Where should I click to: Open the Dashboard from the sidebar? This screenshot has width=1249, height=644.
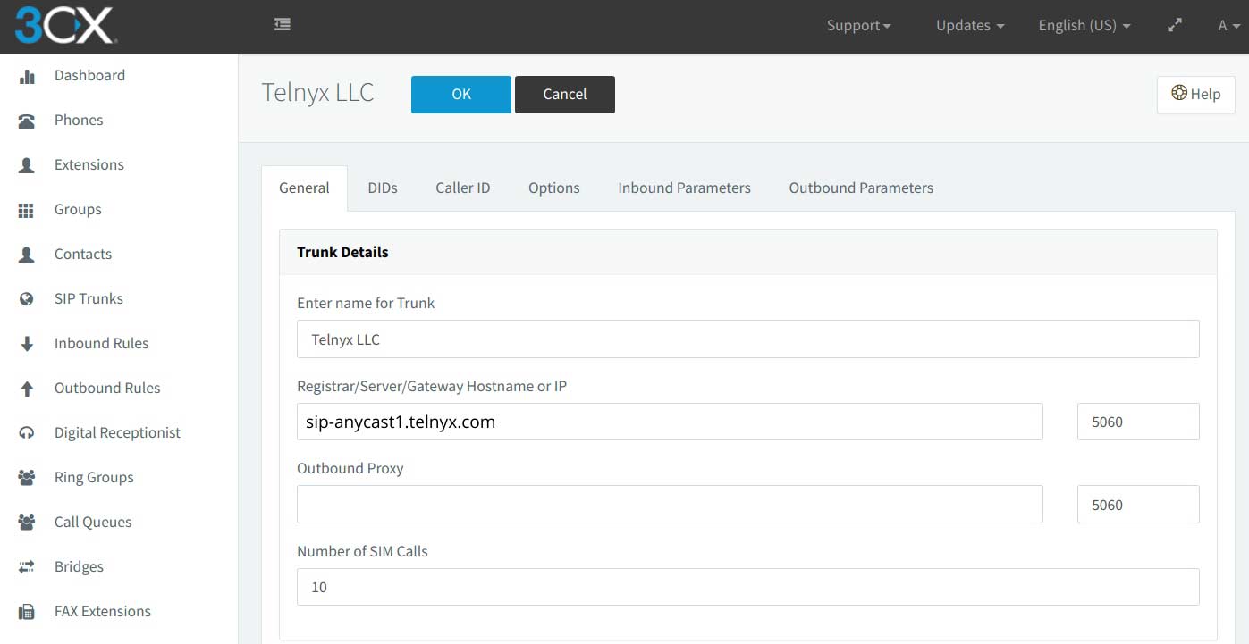coord(89,75)
